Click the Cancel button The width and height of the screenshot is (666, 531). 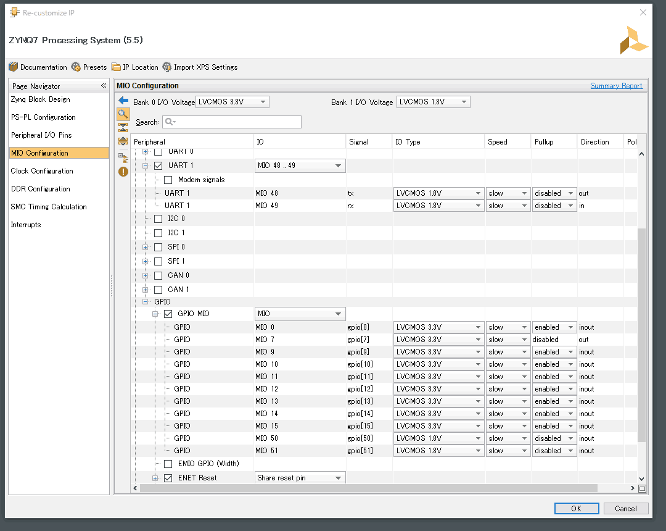point(626,509)
